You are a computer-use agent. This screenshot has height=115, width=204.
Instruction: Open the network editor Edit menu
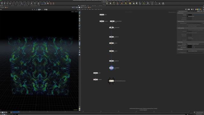pos(85,9)
